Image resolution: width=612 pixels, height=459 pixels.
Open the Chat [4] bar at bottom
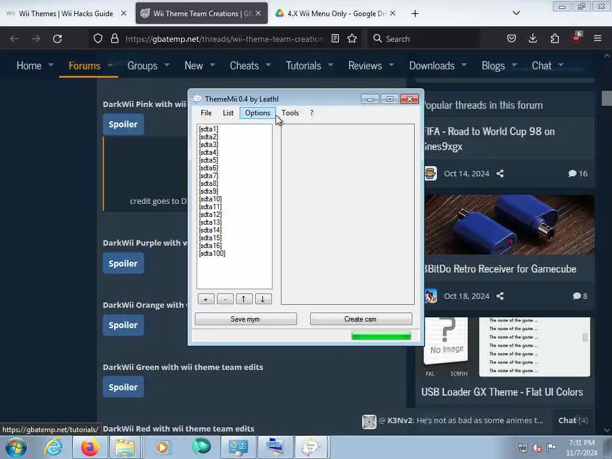pyautogui.click(x=573, y=420)
